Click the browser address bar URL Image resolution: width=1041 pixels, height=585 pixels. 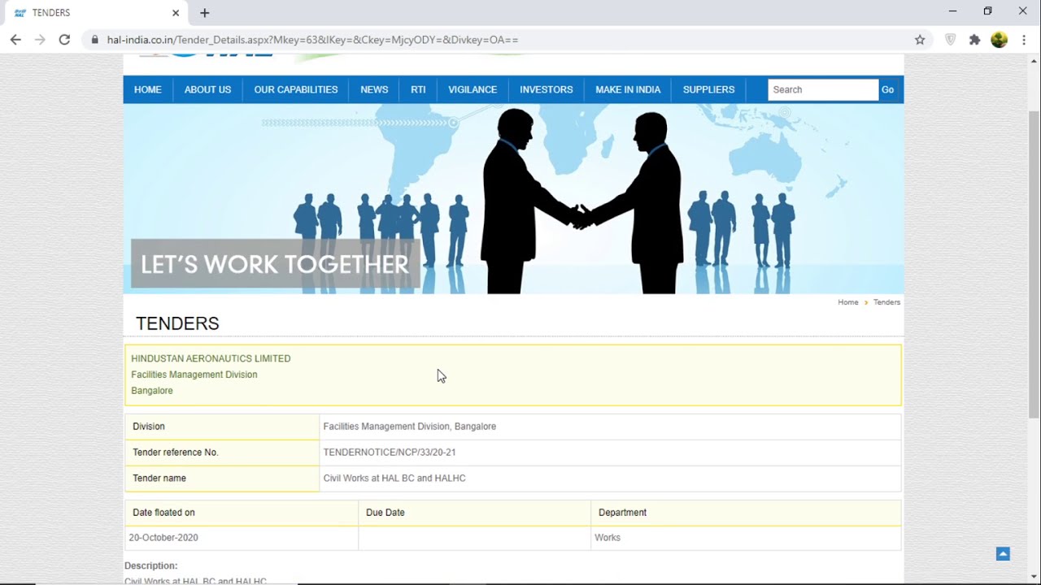point(312,40)
